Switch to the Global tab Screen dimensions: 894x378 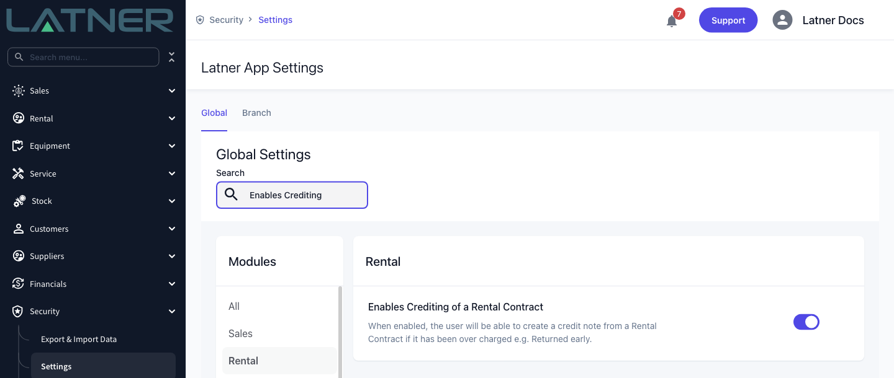(214, 113)
